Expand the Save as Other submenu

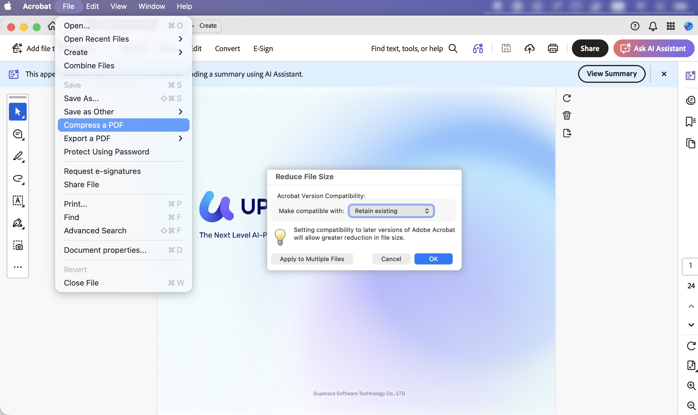pos(123,112)
